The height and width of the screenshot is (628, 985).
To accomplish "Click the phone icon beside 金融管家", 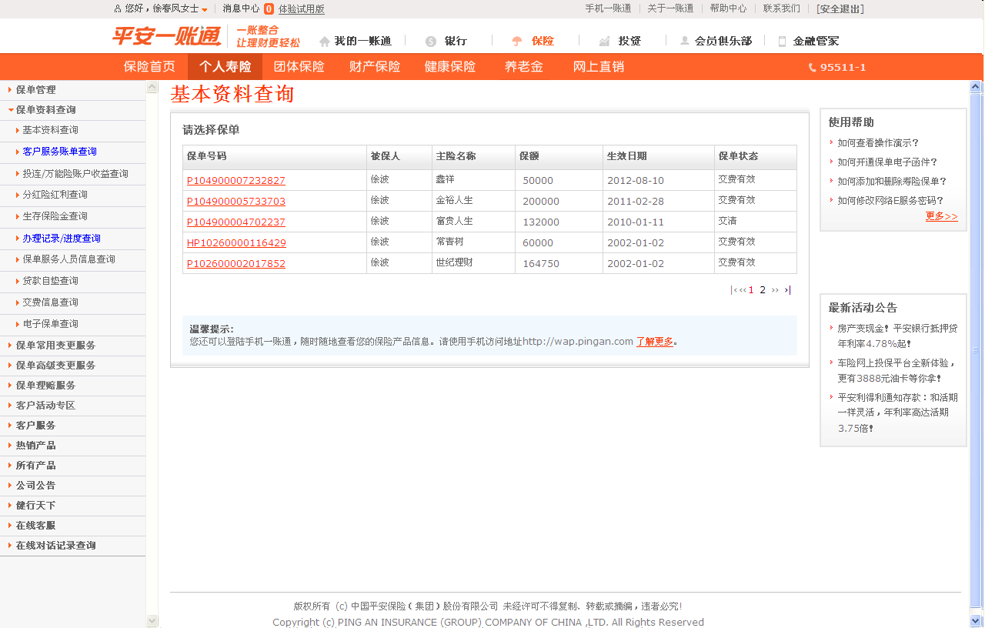I will [x=783, y=42].
